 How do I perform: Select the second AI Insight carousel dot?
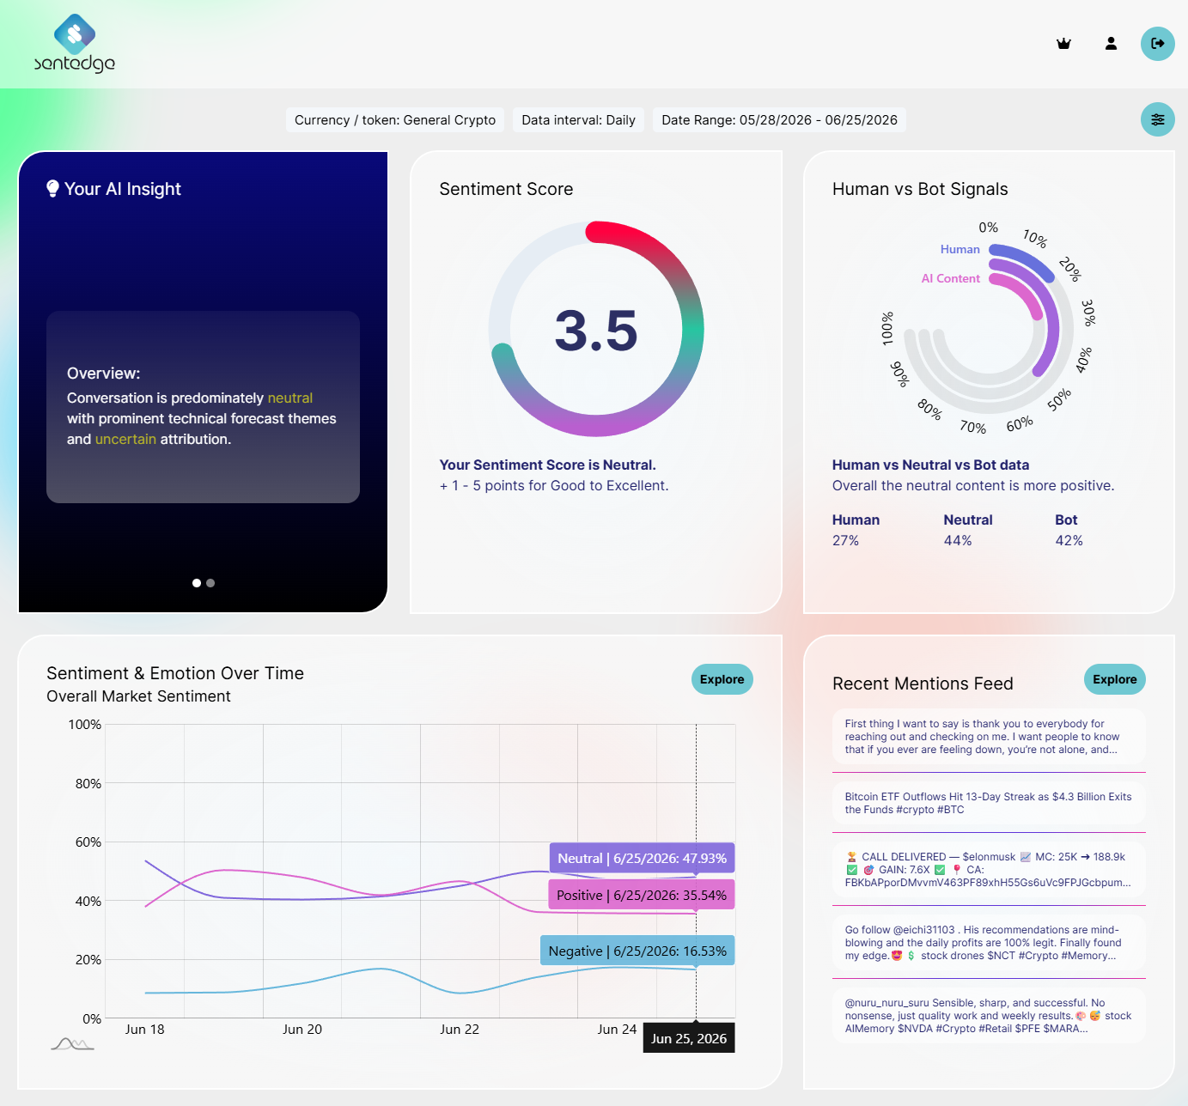(210, 583)
